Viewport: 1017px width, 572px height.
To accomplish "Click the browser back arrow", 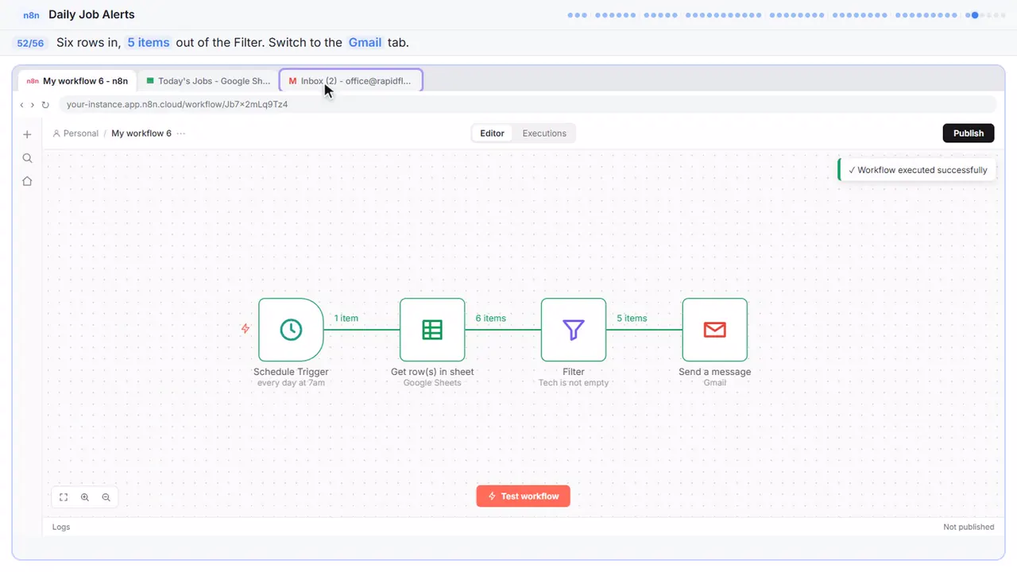I will [x=21, y=105].
